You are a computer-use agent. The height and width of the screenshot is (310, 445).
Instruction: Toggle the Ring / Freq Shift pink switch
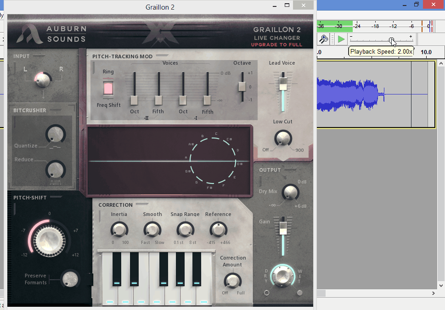pyautogui.click(x=108, y=89)
